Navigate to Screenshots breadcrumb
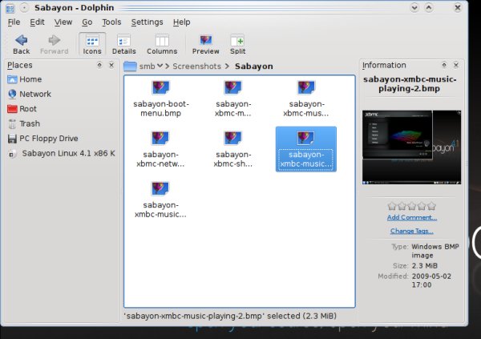 click(x=196, y=67)
